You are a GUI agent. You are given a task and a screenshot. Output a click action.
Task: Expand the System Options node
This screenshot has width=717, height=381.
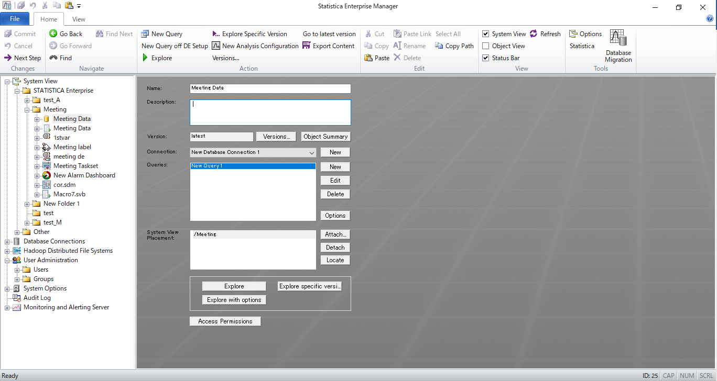coord(7,288)
